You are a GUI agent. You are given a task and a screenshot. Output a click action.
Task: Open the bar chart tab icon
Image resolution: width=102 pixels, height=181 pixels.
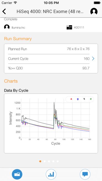(x=51, y=174)
